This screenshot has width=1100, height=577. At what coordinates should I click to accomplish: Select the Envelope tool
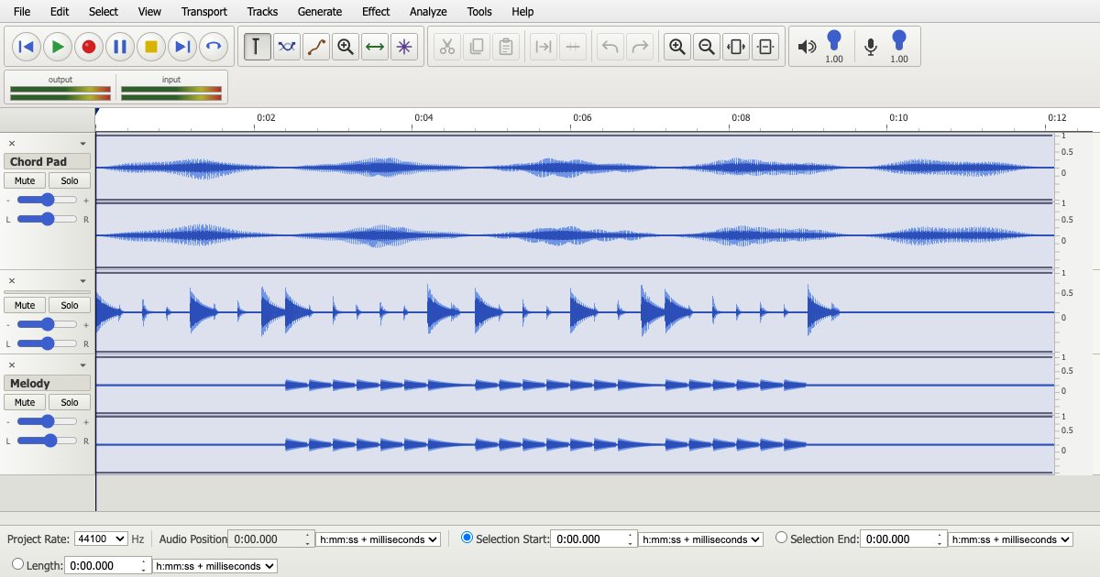[x=287, y=47]
